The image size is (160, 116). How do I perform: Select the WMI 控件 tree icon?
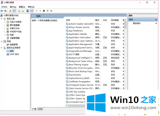(8, 54)
